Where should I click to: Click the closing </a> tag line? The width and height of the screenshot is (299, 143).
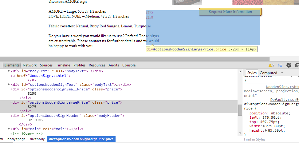tap(32, 80)
